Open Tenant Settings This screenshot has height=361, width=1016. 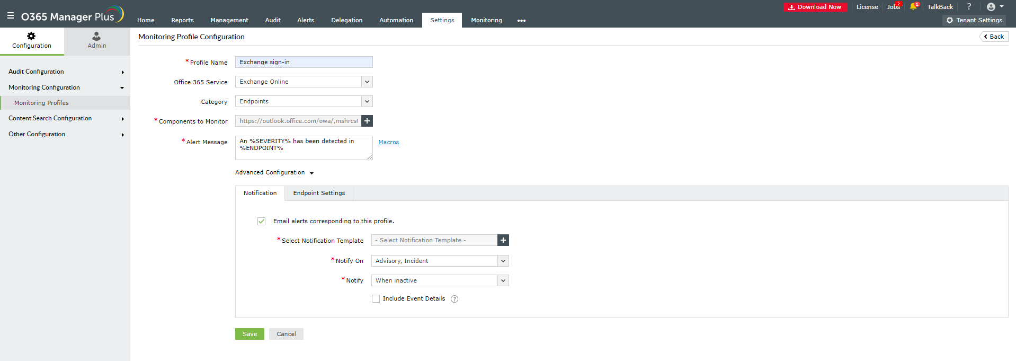click(974, 20)
